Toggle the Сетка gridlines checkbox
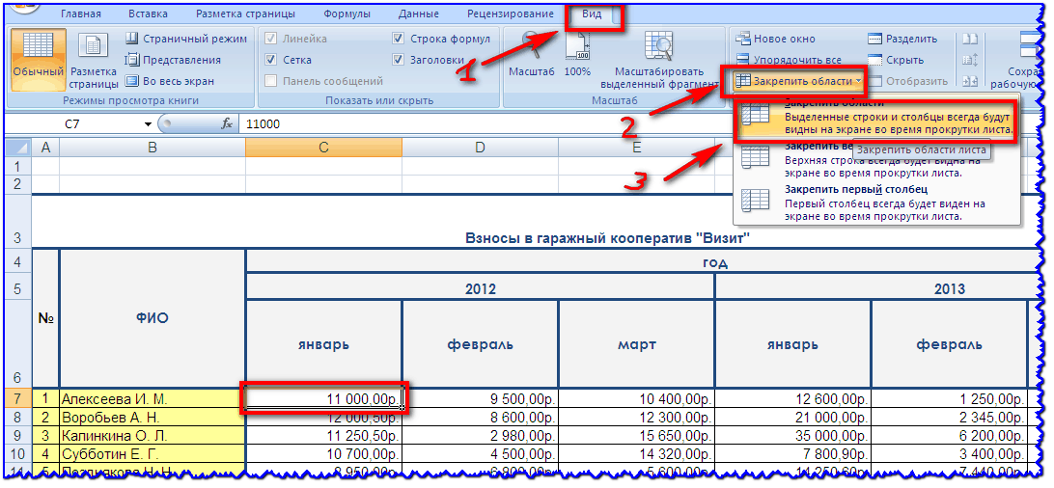Image resolution: width=1054 pixels, height=488 pixels. (272, 60)
